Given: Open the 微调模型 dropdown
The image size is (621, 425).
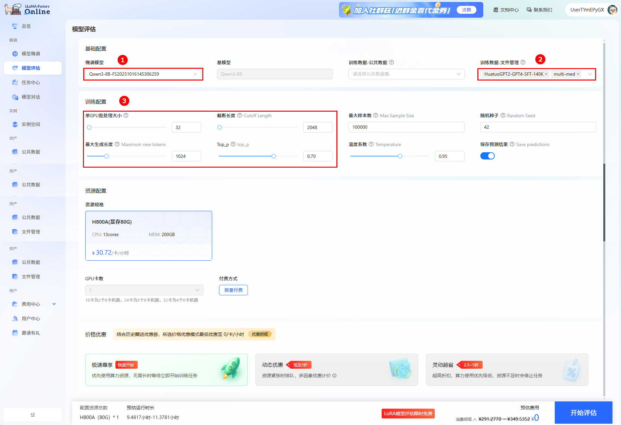Looking at the screenshot, I should tap(143, 74).
